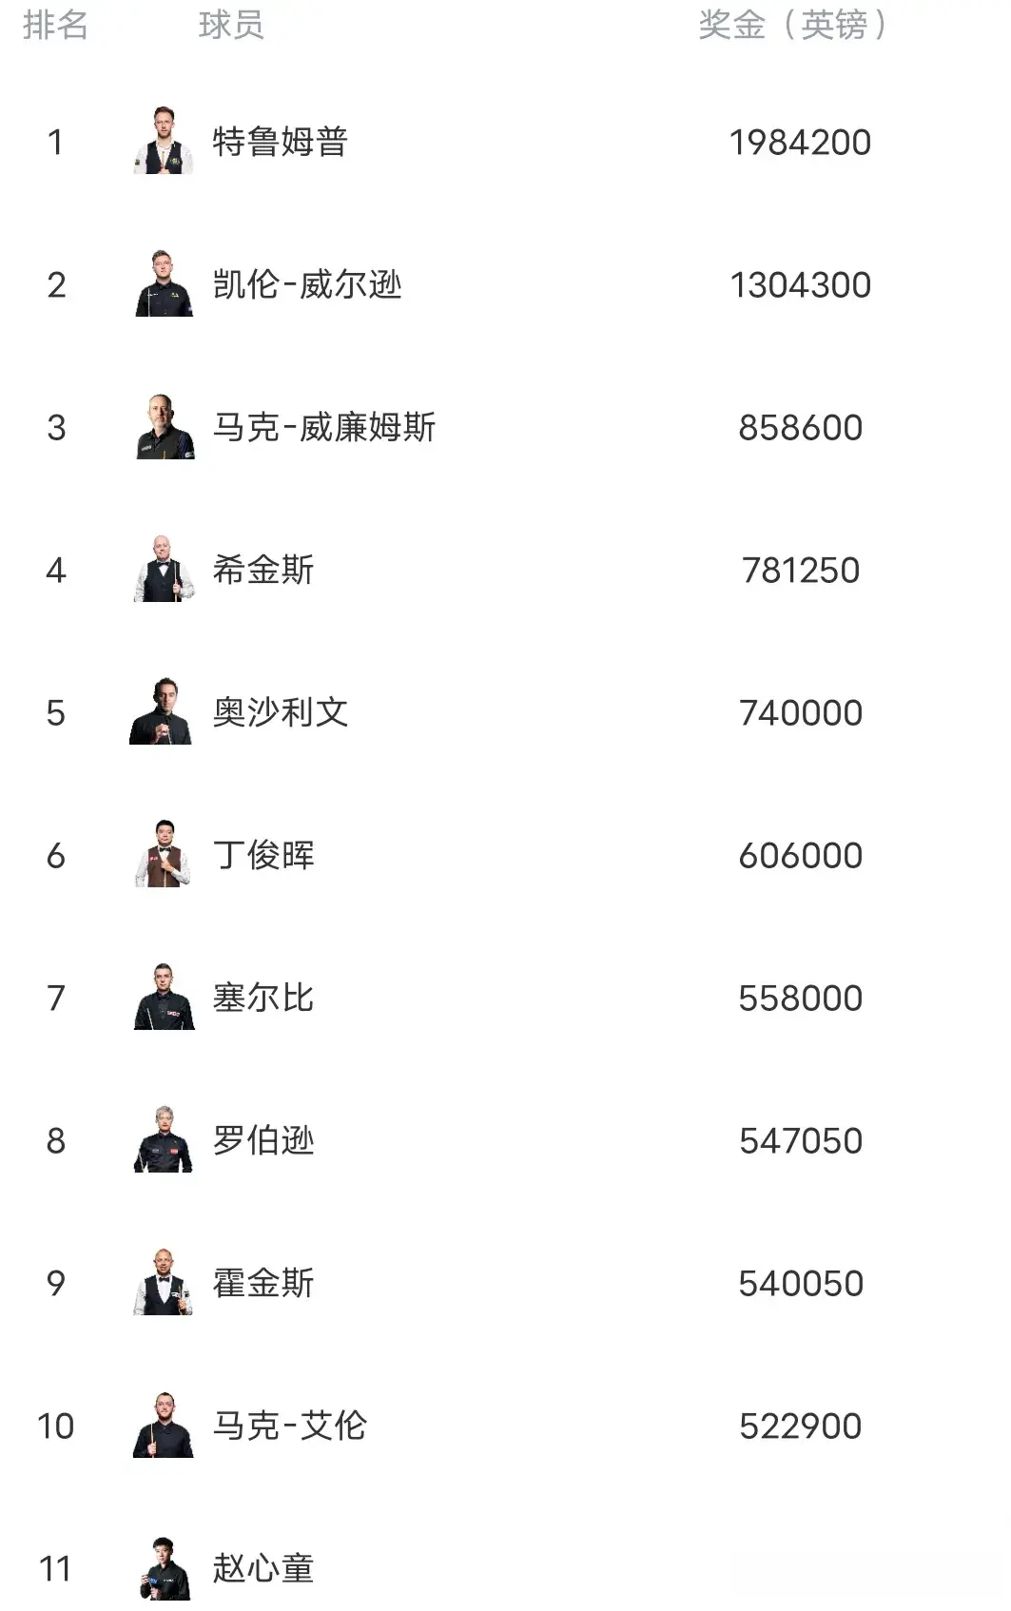Tap 塞尔比 player portrait
1011x1611 pixels.
[164, 997]
